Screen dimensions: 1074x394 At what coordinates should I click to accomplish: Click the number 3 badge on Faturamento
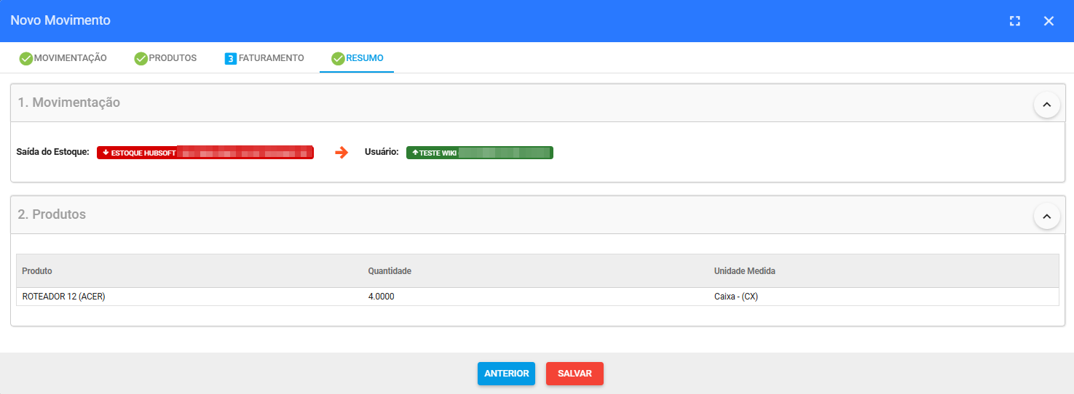point(231,59)
